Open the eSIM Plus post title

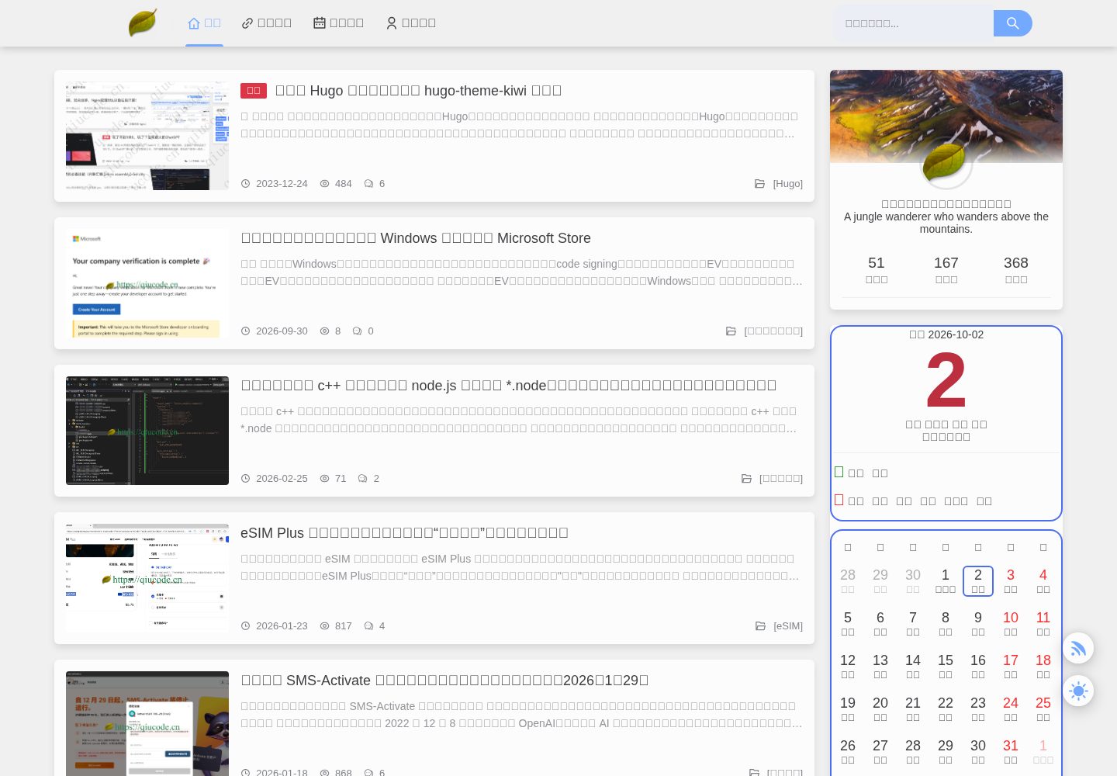[404, 533]
